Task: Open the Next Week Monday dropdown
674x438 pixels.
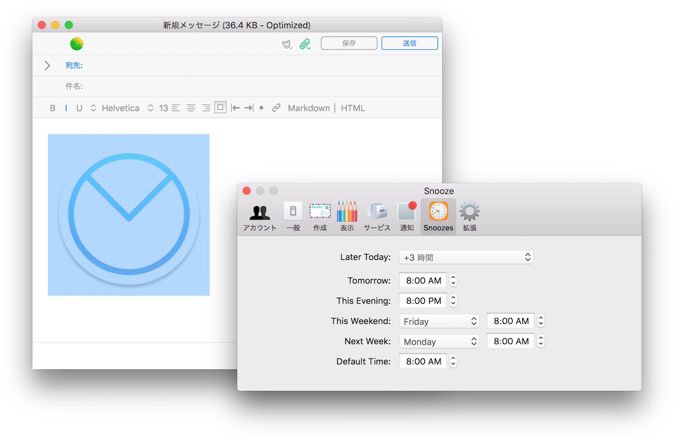Action: (x=439, y=341)
